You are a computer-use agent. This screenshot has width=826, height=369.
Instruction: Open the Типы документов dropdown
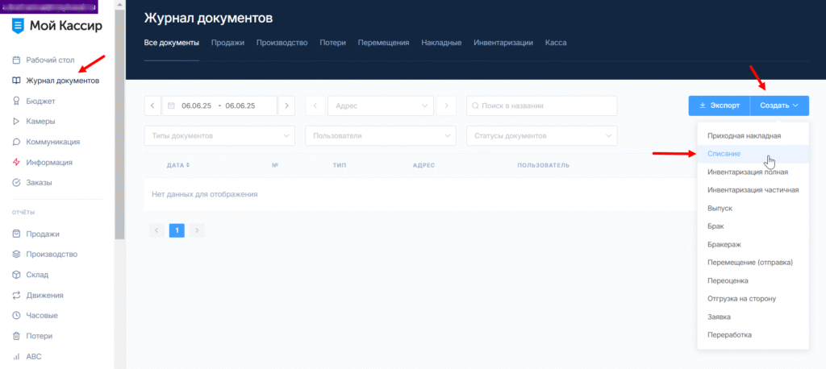[x=219, y=136]
